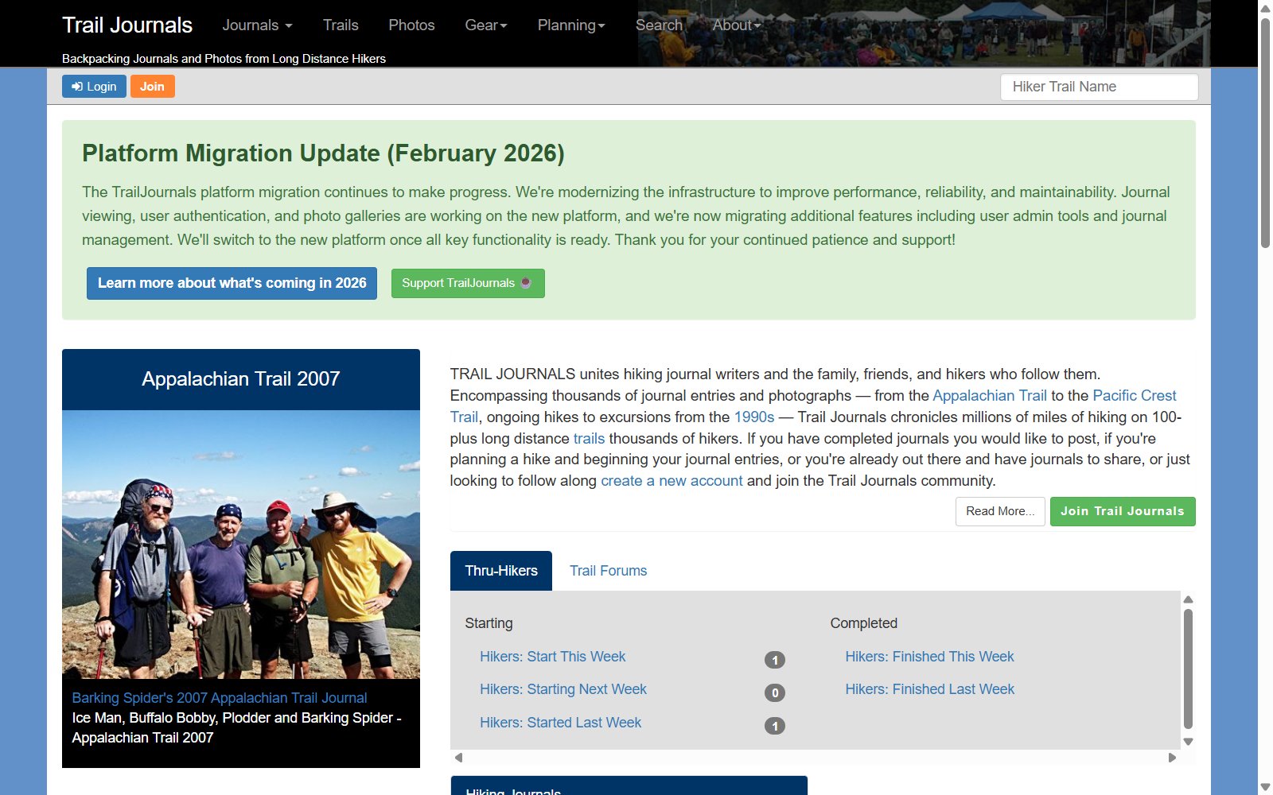Click the Thru-Hikers panel scroll up arrow
1273x795 pixels.
pos(1188,599)
